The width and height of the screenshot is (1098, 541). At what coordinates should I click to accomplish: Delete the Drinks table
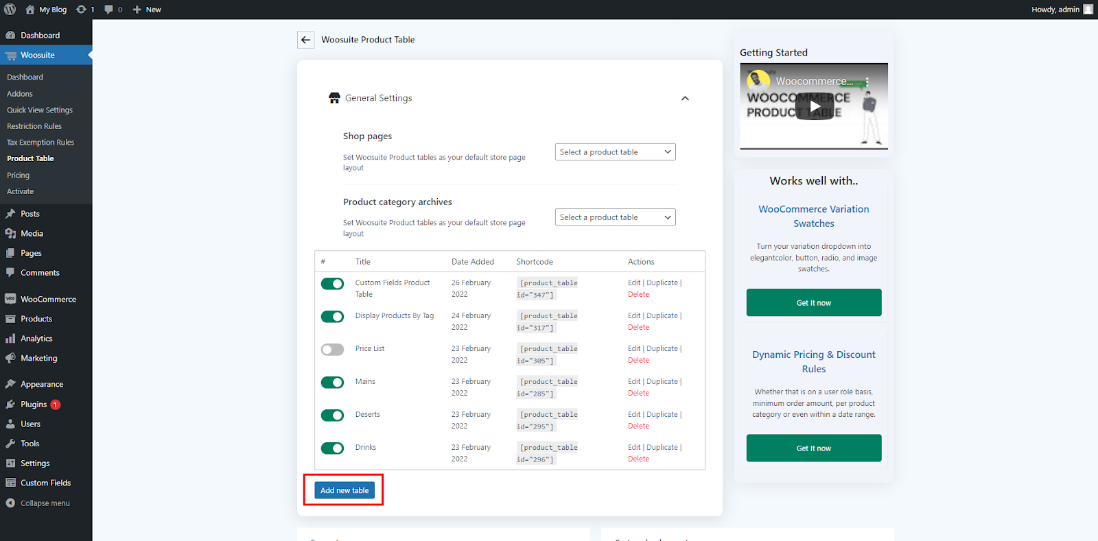click(638, 459)
